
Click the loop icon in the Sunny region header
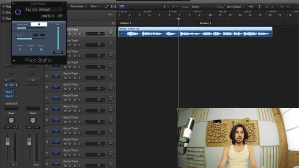coord(138,29)
